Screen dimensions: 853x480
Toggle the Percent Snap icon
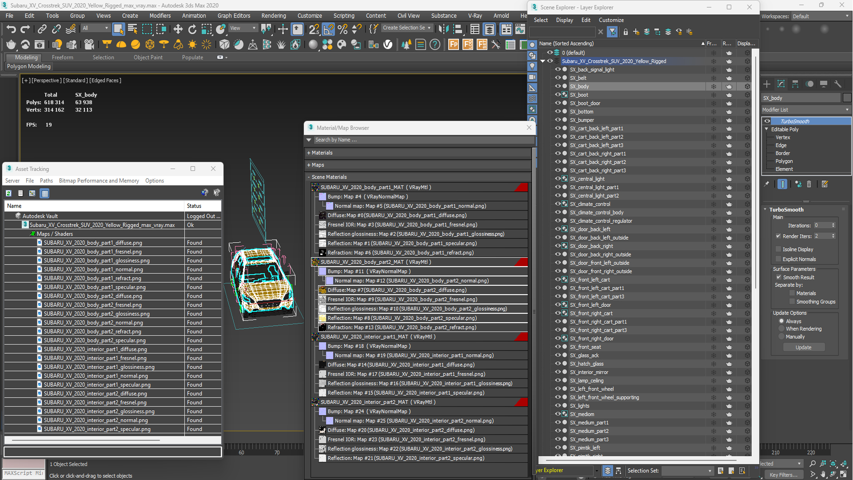point(343,29)
